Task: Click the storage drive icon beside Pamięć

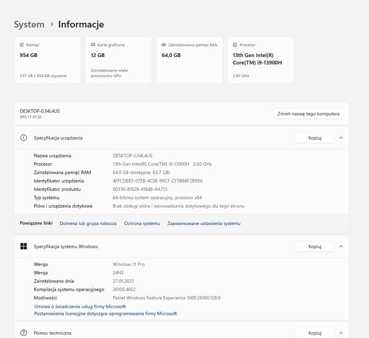Action: coord(22,44)
